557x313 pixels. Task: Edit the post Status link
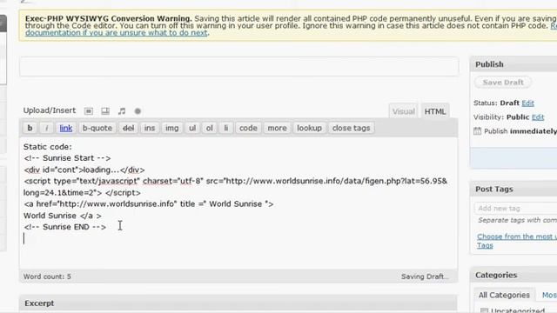pyautogui.click(x=527, y=103)
